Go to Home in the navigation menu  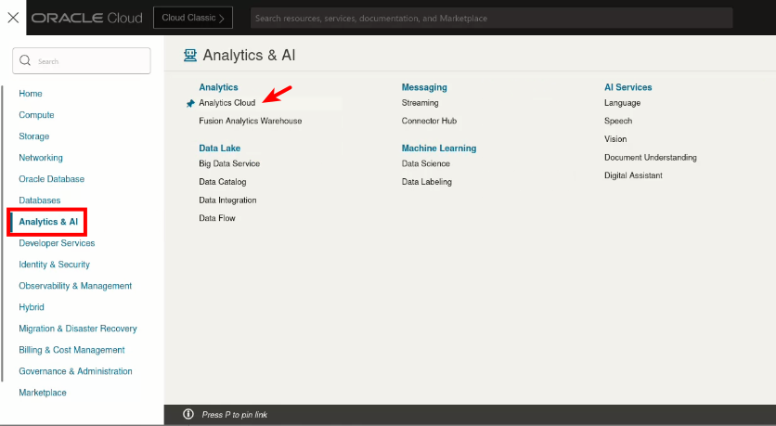(31, 94)
